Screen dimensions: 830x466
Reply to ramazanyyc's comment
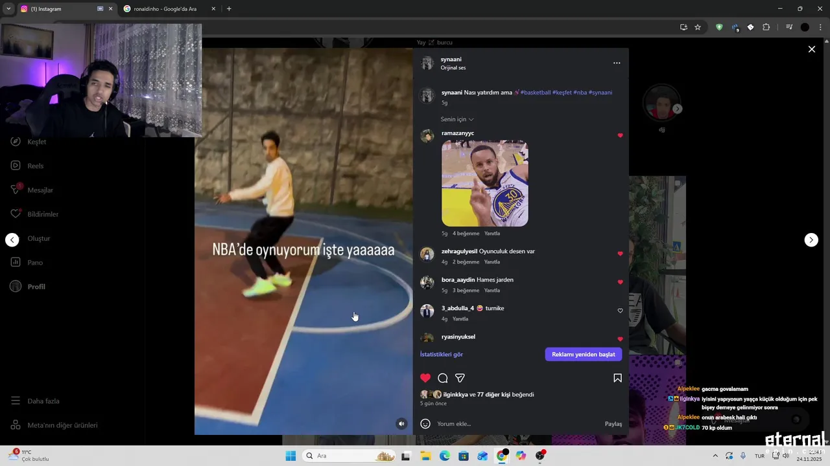[x=492, y=234]
